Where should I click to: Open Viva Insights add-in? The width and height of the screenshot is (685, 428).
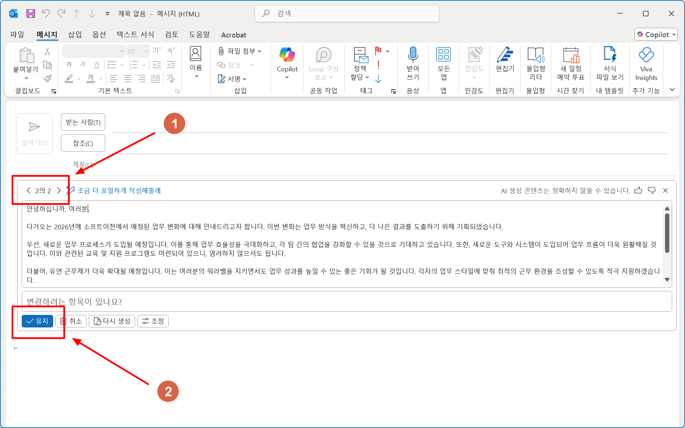[646, 55]
